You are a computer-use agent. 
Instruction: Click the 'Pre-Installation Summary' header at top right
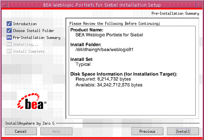pyautogui.click(x=175, y=13)
